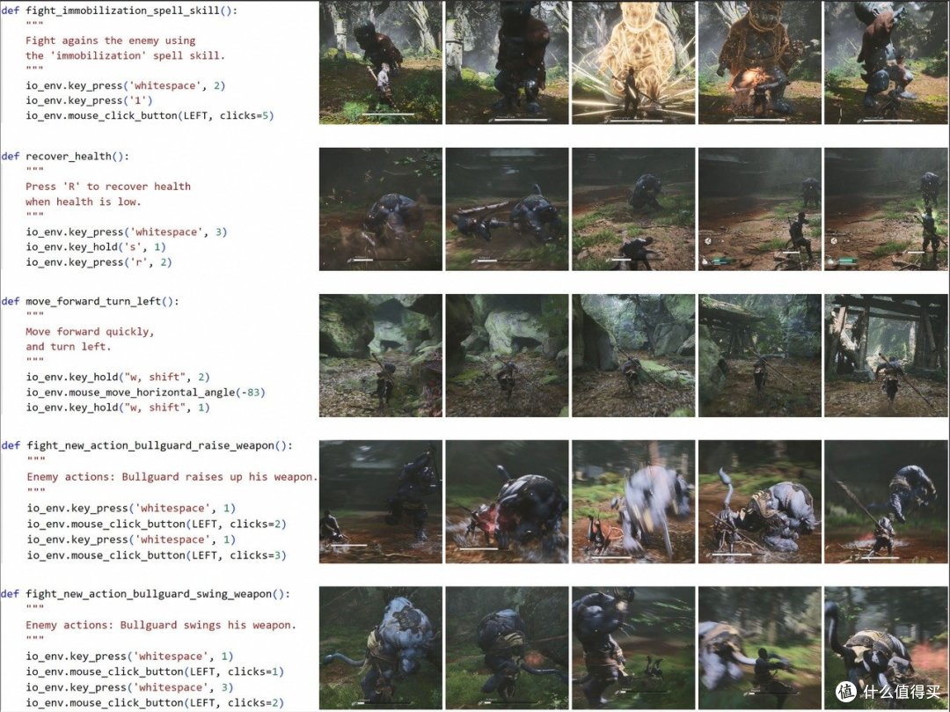Open last thumbnail in recover_health row

pyautogui.click(x=887, y=209)
